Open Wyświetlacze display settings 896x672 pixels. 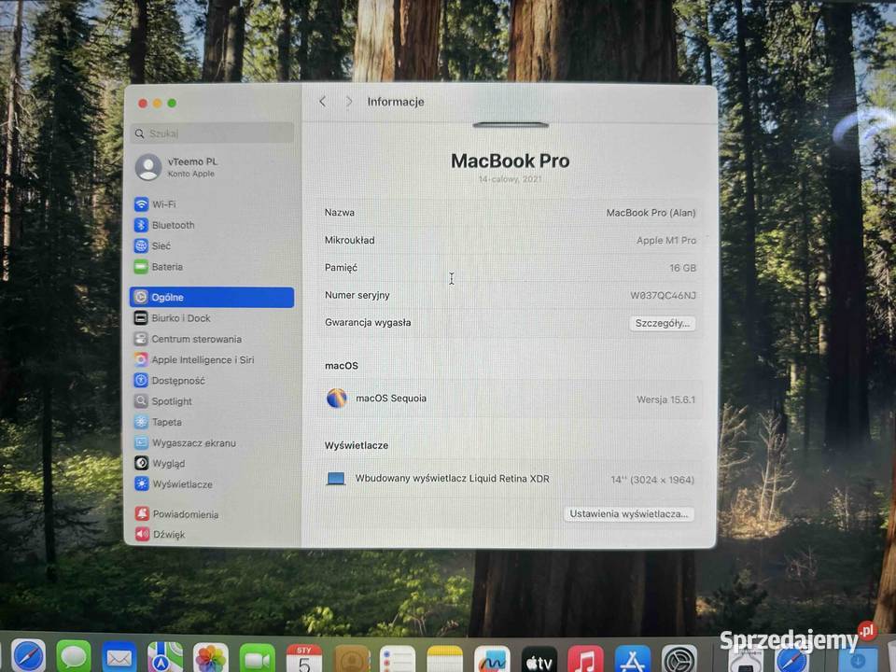[x=184, y=483]
